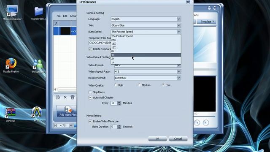270x152 pixels.
Task: Open Meu computador desktop icon
Action: [12, 12]
